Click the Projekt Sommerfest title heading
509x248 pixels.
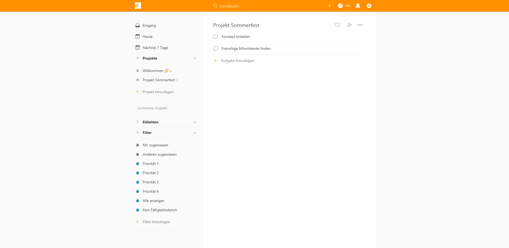pos(236,25)
